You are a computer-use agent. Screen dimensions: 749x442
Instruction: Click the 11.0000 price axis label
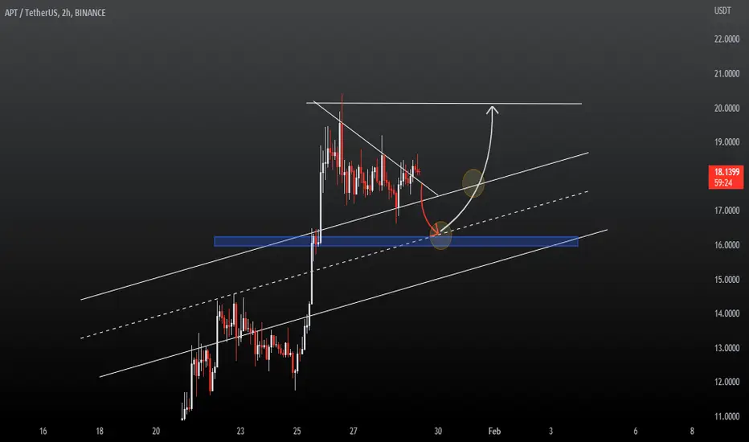click(726, 416)
